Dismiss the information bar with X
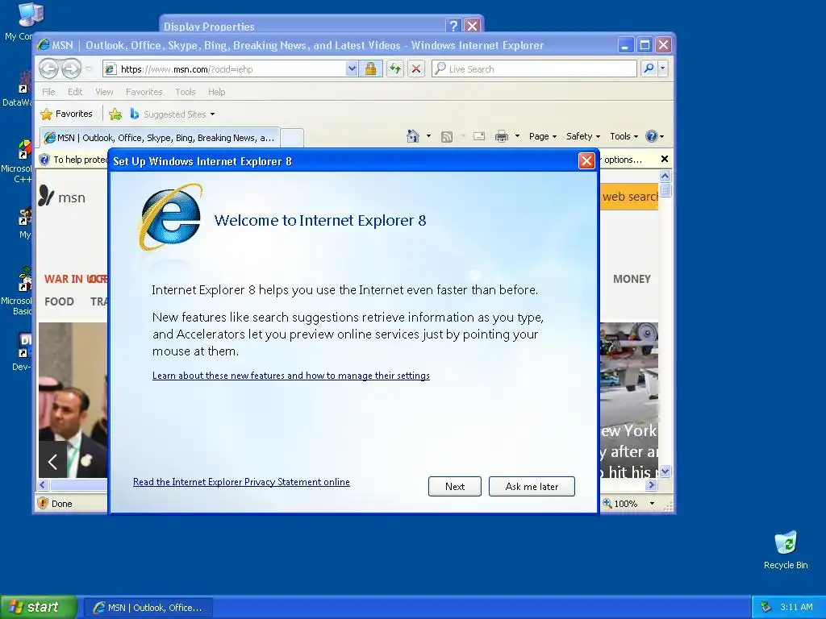Screen dimensions: 826x619 point(665,159)
